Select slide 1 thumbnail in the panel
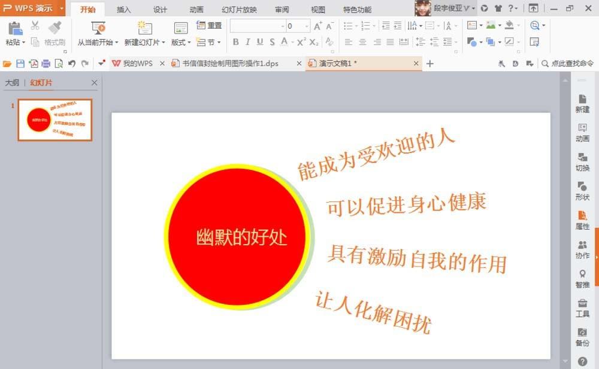The width and height of the screenshot is (599, 369). (x=55, y=119)
